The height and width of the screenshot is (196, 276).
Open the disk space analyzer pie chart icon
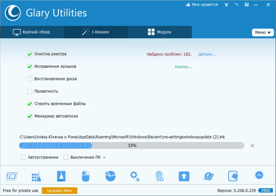110,176
